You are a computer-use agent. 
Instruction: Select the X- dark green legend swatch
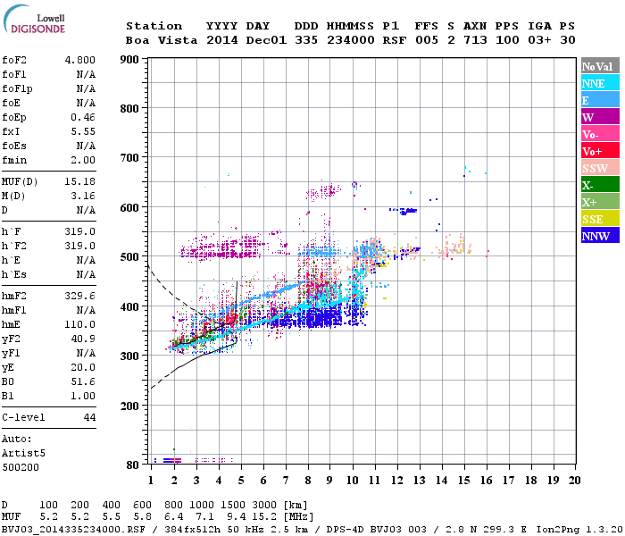[600, 185]
